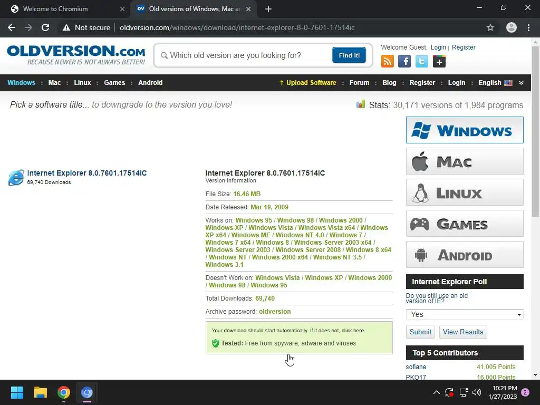Viewport: 540px width, 405px height.
Task: Open the poll answer Yes dropdown
Action: [x=465, y=314]
